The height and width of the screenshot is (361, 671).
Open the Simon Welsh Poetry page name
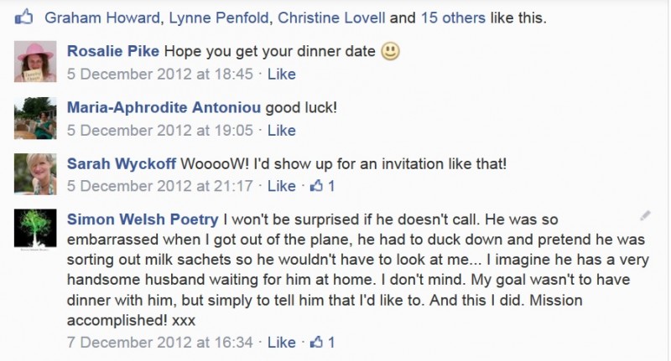[143, 219]
